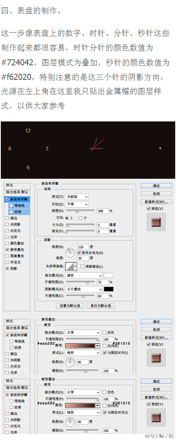Click 取消 in the Bevel and Emboss dialog
This screenshot has width=176, height=441.
click(156, 194)
